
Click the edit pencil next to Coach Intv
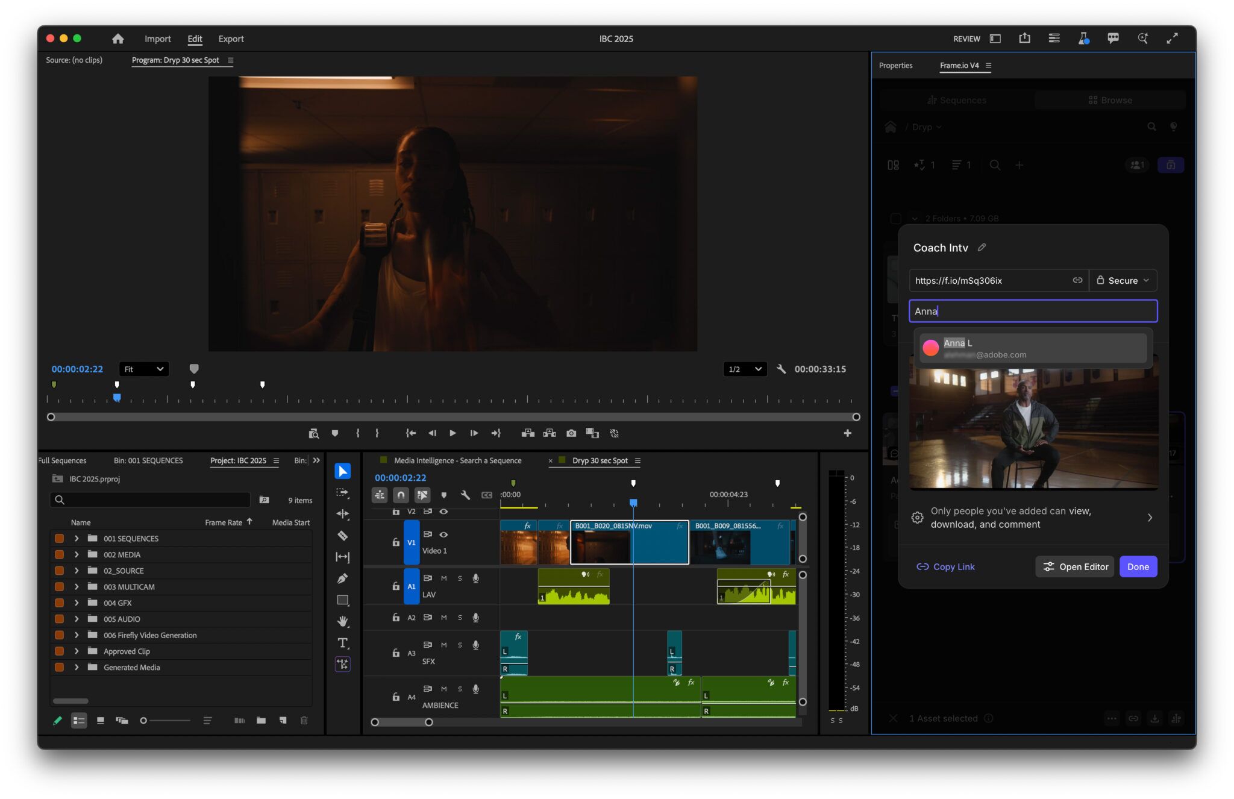coord(982,248)
